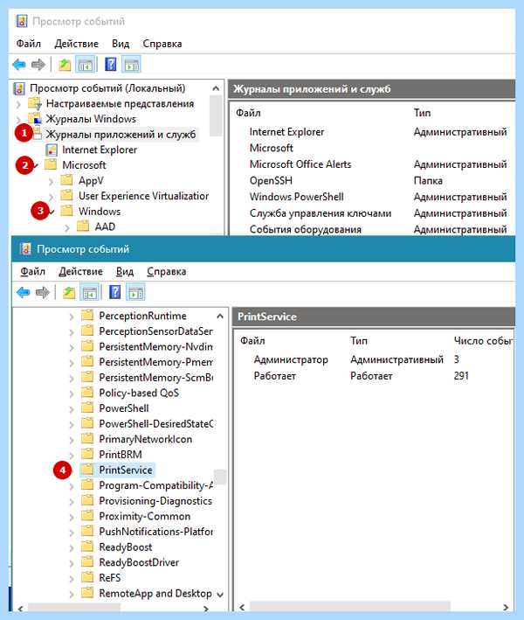
Task: Click the ReFS folder icon
Action: coord(86,577)
